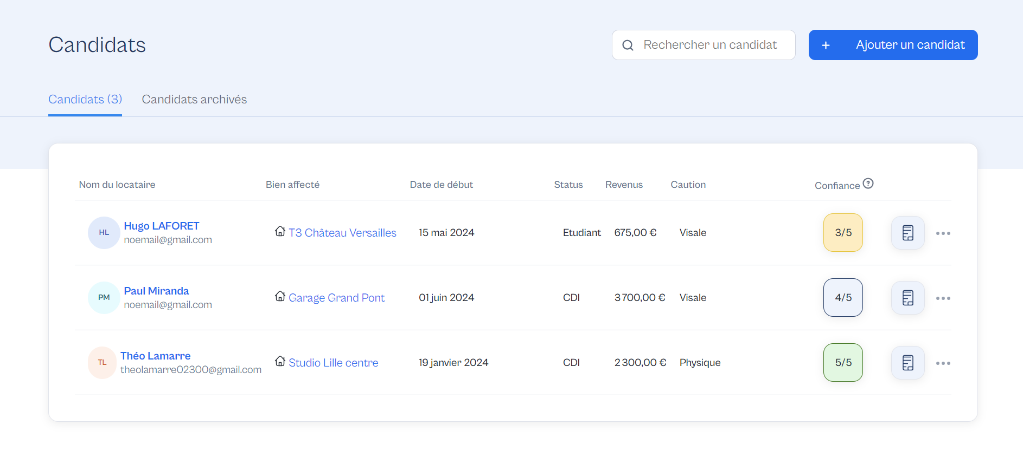Open more options for Hugo LAFORET row

(x=943, y=233)
